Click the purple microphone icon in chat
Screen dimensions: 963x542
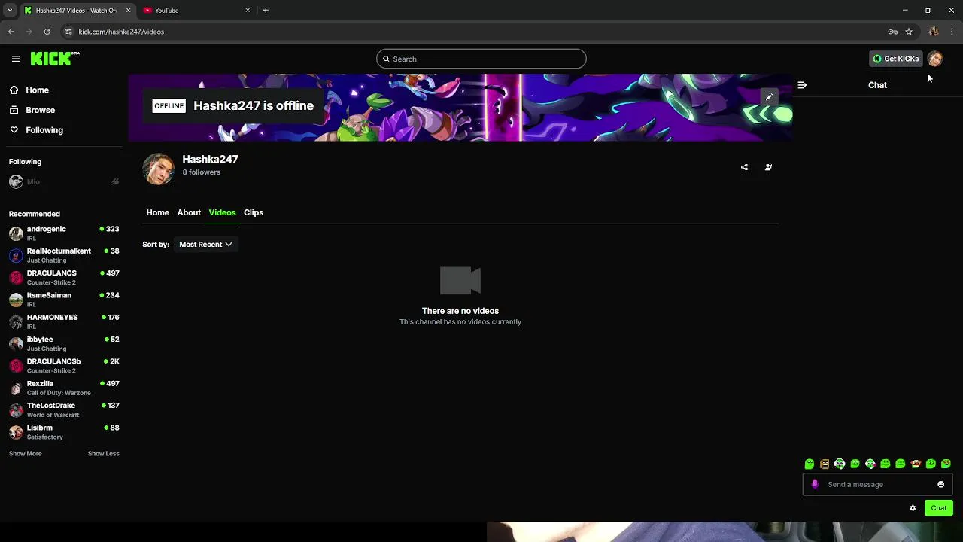[815, 485]
